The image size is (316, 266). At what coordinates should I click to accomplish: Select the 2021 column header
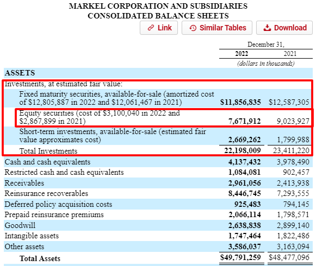pos(290,54)
